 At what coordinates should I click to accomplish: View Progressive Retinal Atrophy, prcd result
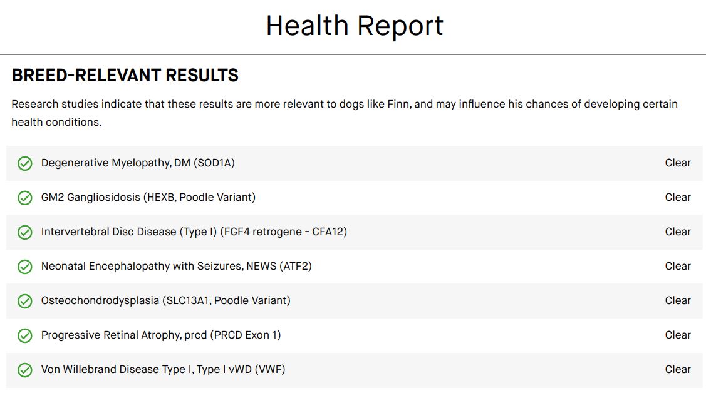[x=354, y=335]
